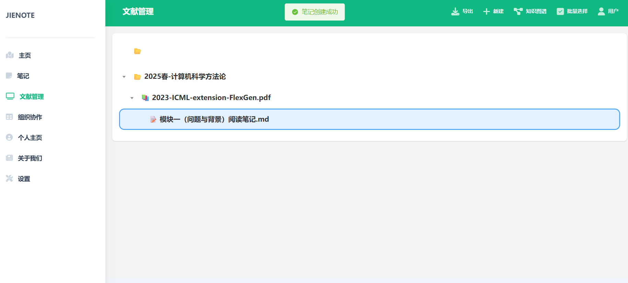This screenshot has height=283, width=628.
Task: Click the 新建 text button
Action: pos(498,11)
